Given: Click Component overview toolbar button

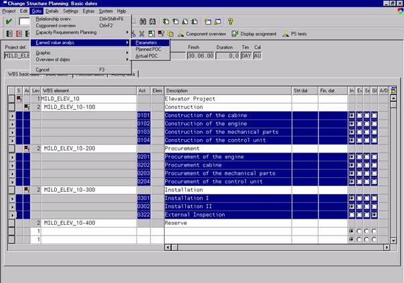Looking at the screenshot, I should tap(202, 33).
